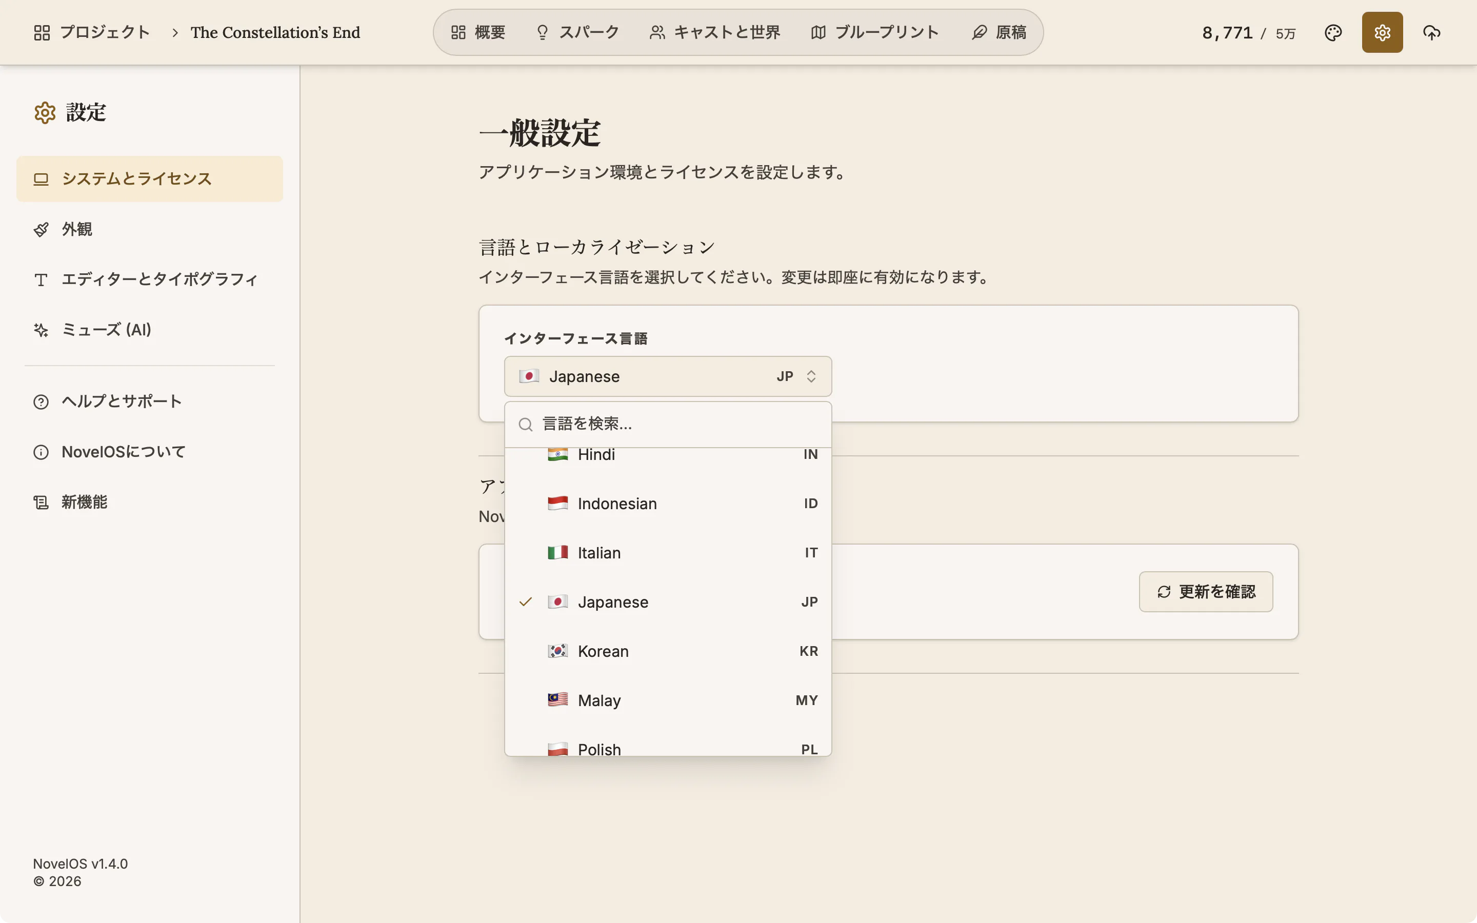Click the search magnifier icon
Image resolution: width=1477 pixels, height=923 pixels.
click(525, 424)
